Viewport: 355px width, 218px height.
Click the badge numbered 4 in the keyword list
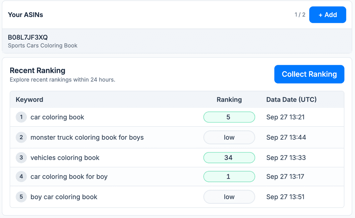coord(21,176)
